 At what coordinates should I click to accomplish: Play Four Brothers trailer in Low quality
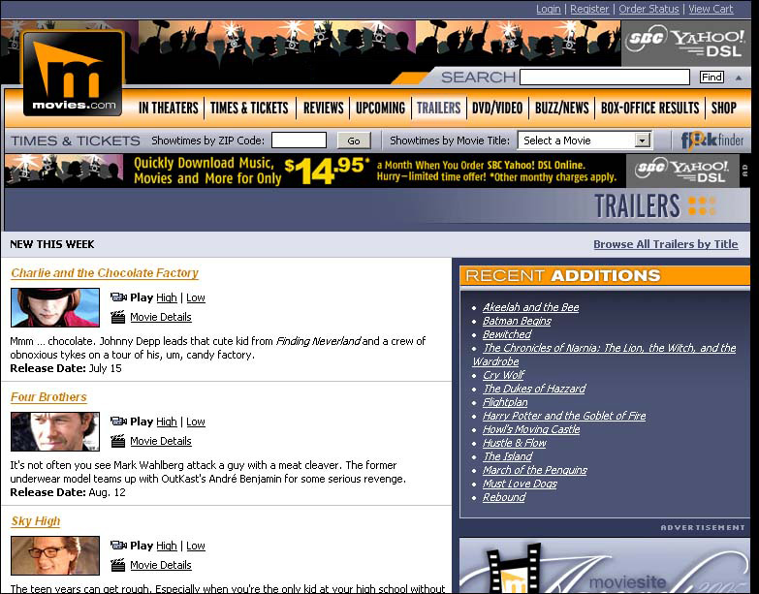[x=196, y=422]
